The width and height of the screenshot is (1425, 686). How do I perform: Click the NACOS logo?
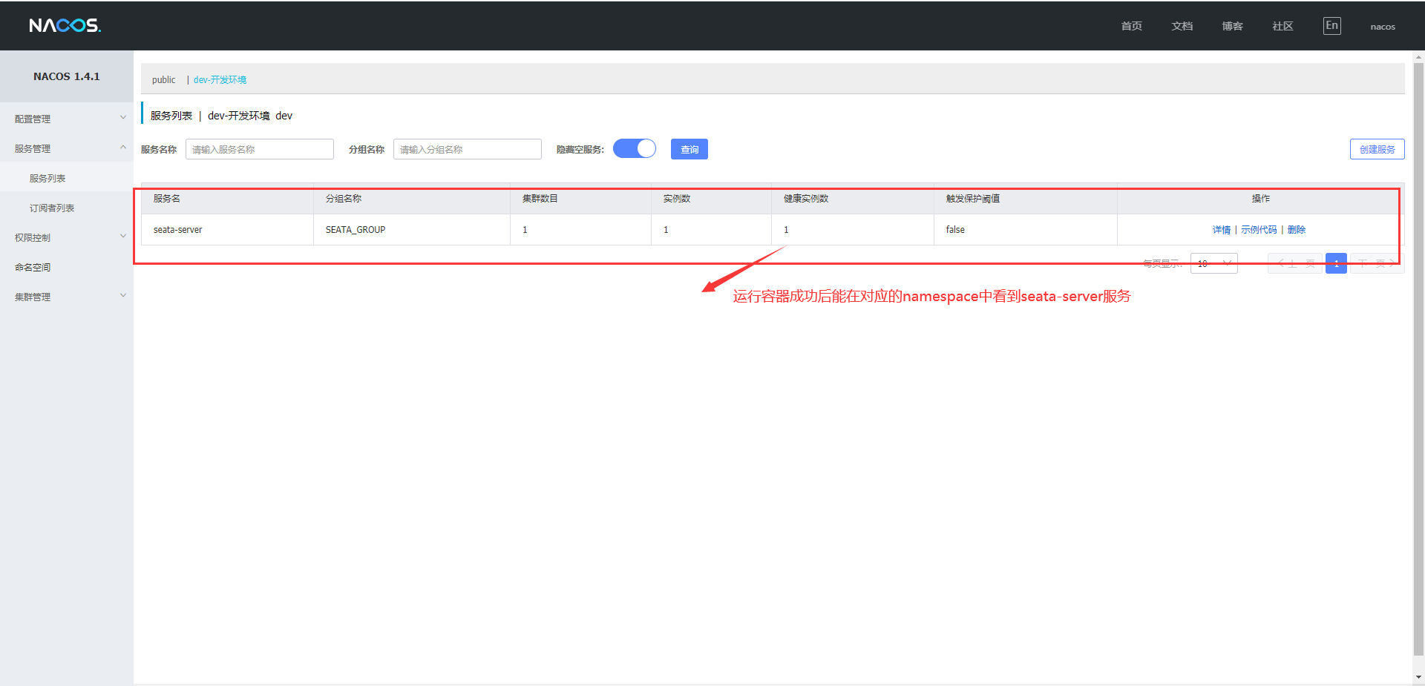65,26
